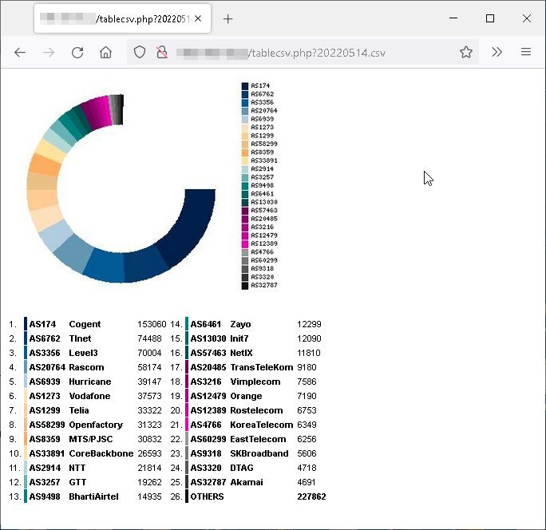Click TransTeleKom in row 17
546x530 pixels.
point(262,367)
